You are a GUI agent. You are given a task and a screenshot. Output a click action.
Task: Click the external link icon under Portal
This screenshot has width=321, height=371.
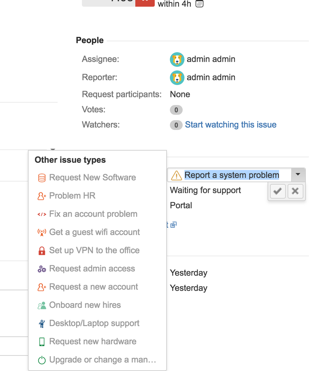click(x=173, y=225)
